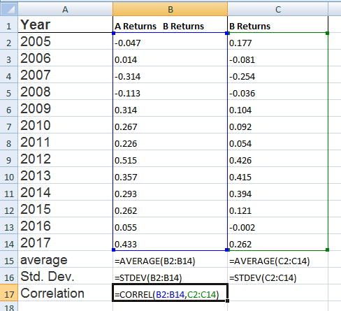Select column C header
Viewport: 341px width, 311px height.
[278, 9]
